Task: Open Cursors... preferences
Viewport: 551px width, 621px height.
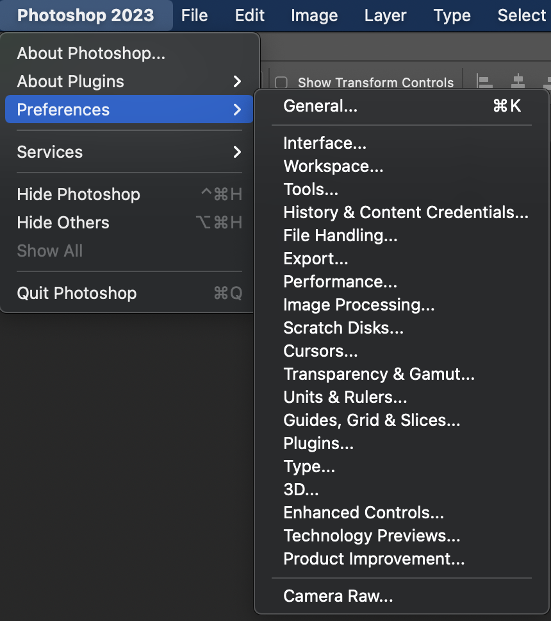Action: click(x=402, y=351)
